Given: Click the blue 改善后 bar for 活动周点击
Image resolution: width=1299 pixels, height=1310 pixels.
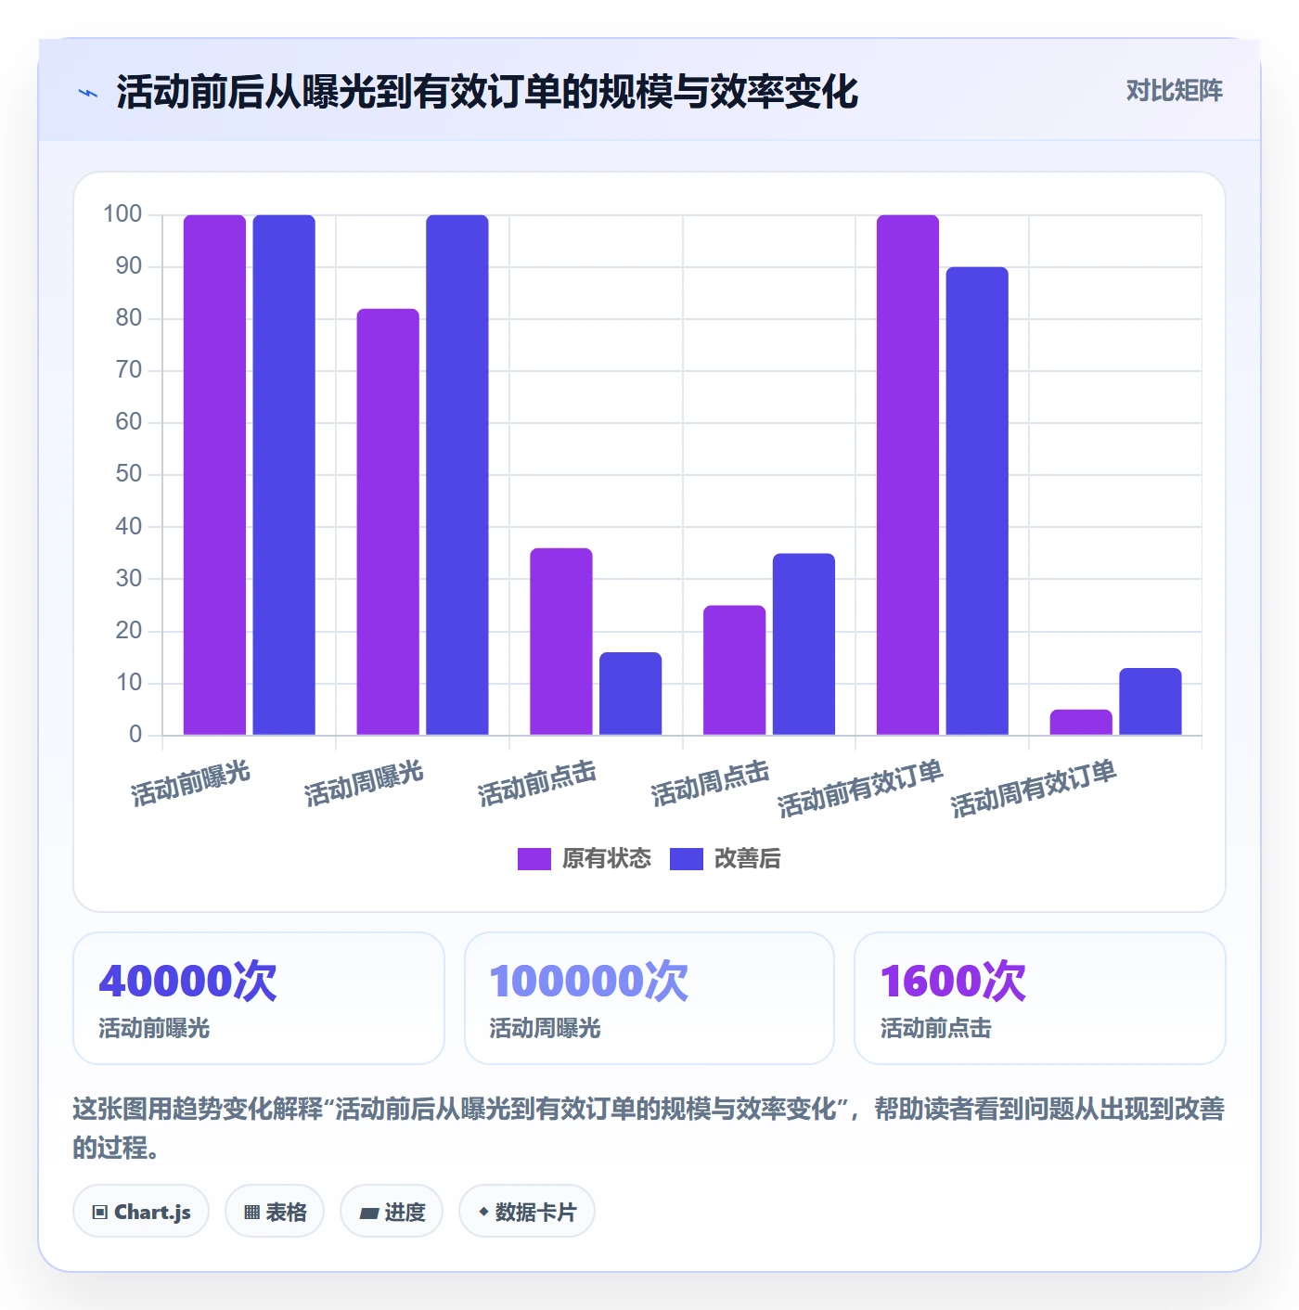Looking at the screenshot, I should tap(804, 644).
